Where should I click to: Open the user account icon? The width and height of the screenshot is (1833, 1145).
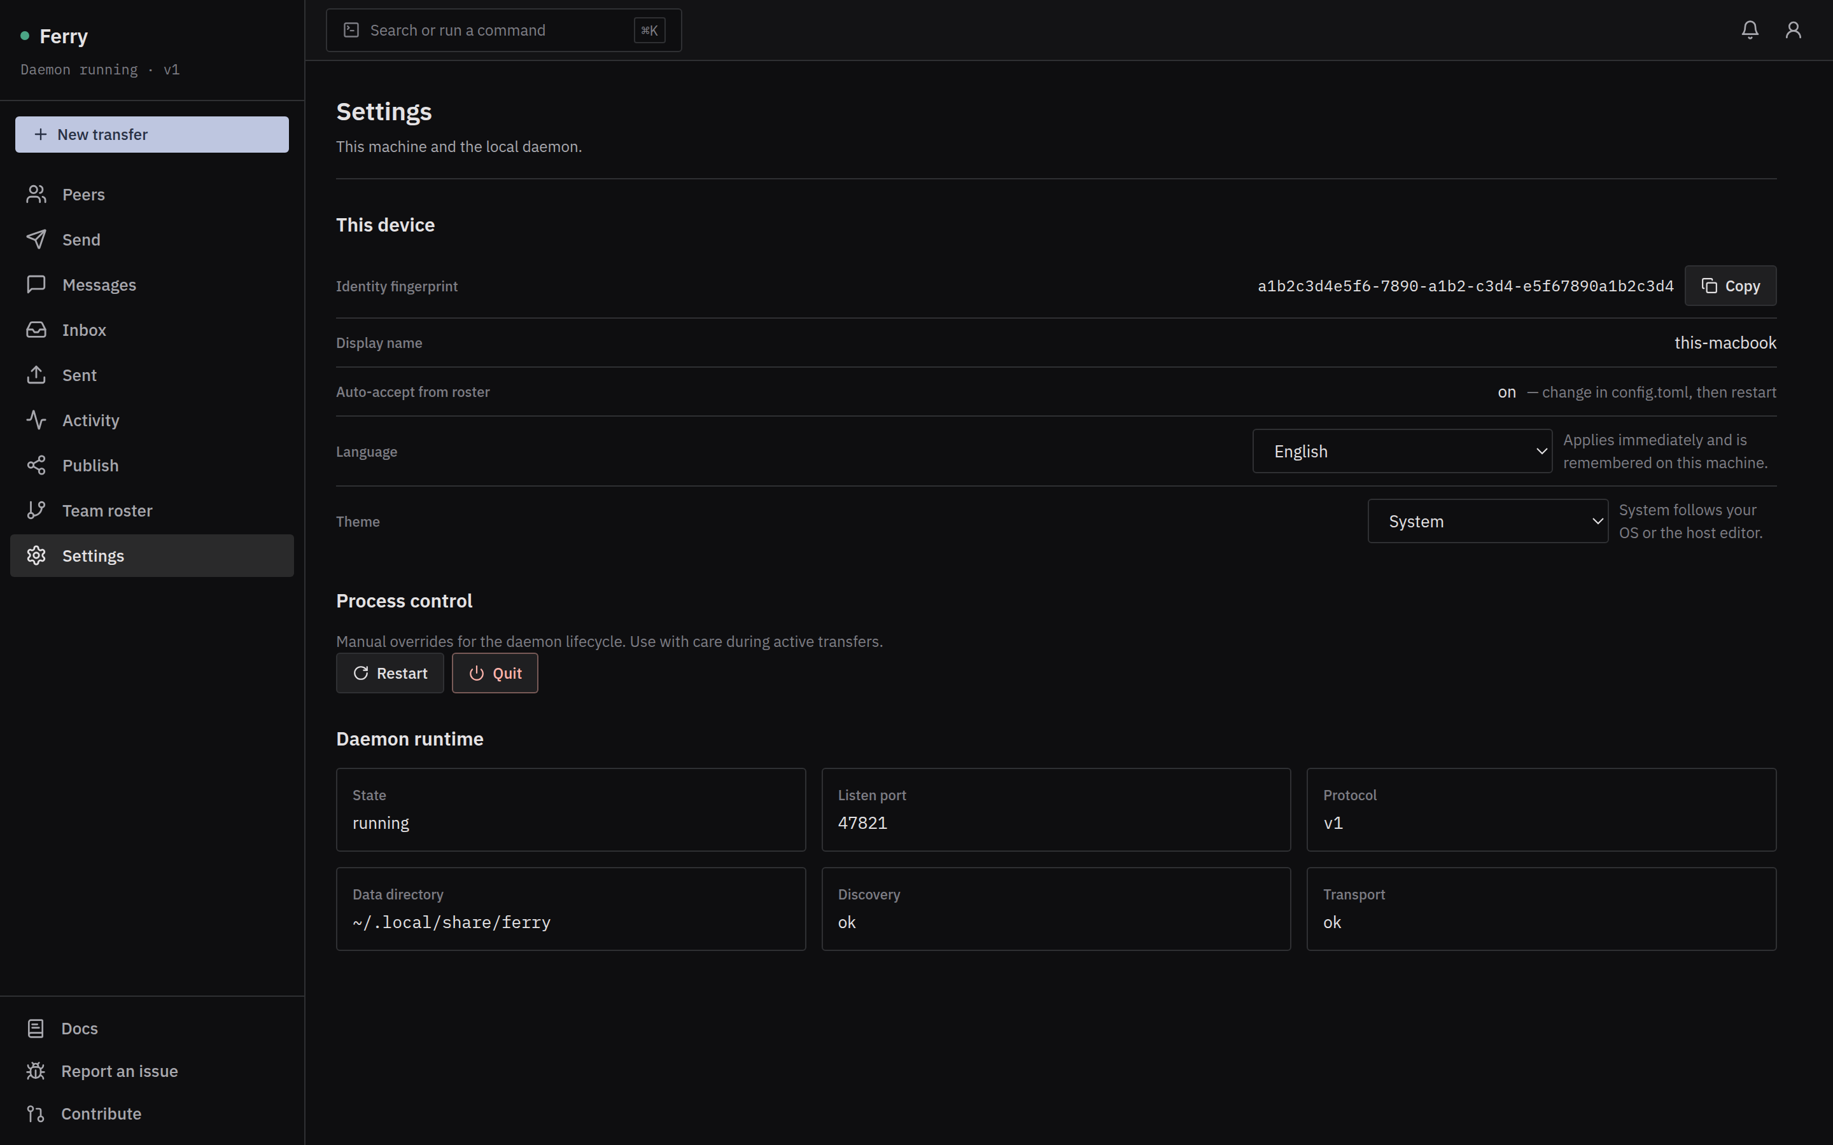(x=1793, y=31)
